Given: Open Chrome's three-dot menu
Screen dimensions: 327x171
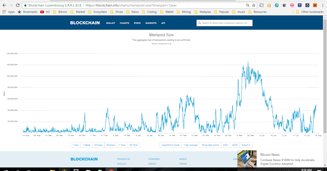Looking at the screenshot, I should coord(323,5).
